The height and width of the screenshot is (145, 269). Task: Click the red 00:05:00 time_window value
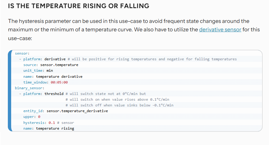[59, 82]
